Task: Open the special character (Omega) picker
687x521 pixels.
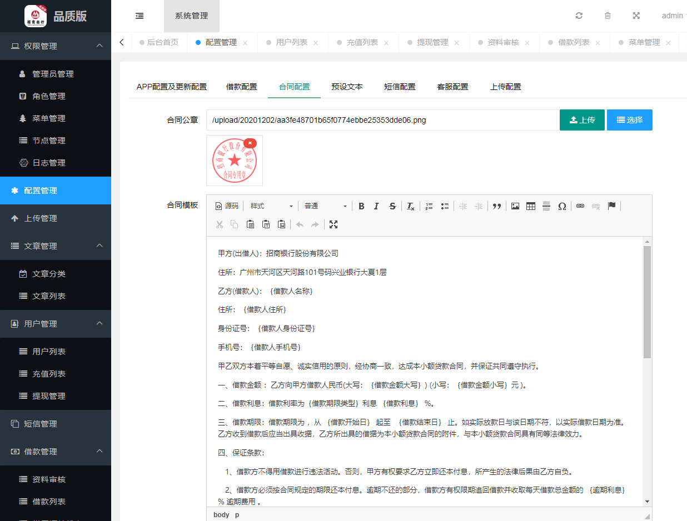Action: [562, 206]
